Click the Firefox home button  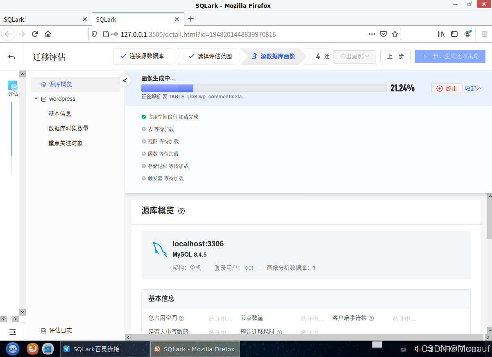coord(48,34)
